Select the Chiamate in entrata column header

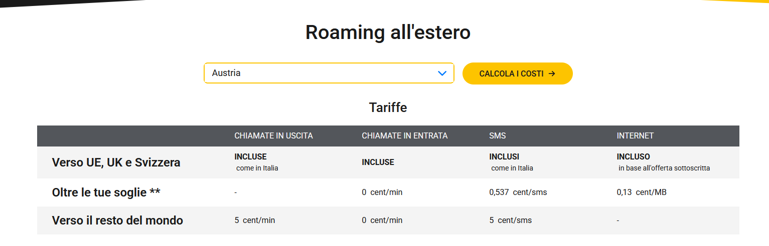404,136
